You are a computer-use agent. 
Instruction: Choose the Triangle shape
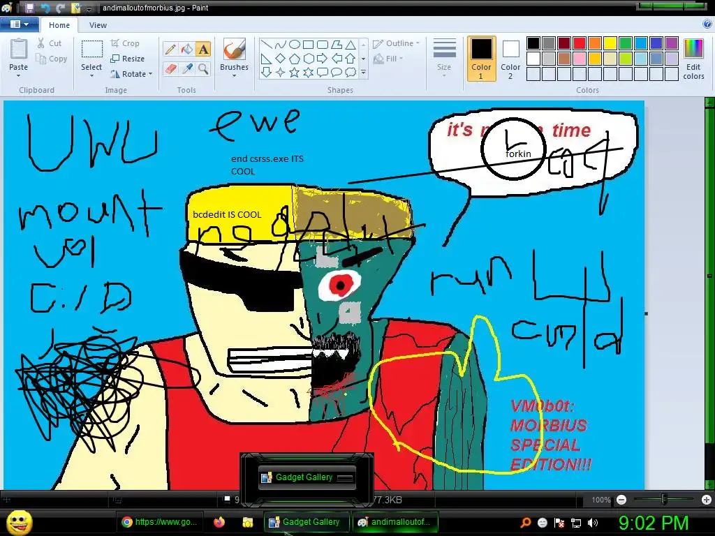click(351, 45)
